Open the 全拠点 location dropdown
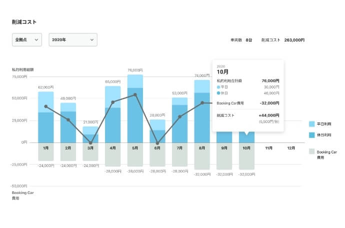 click(27, 40)
